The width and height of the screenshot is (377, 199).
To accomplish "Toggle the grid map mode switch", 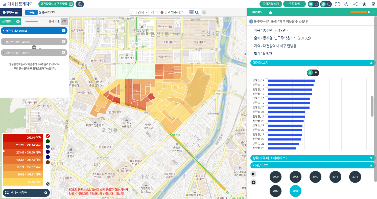I will point(314,4).
